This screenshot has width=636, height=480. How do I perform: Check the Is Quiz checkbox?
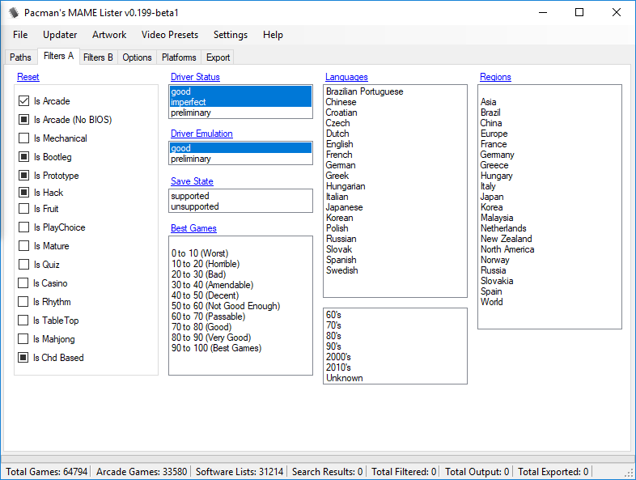pos(24,264)
